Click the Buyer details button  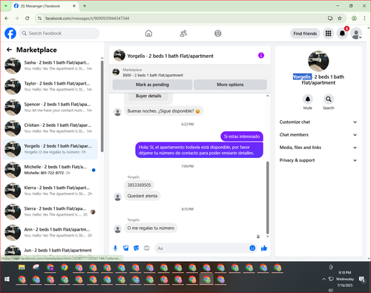[x=148, y=96]
